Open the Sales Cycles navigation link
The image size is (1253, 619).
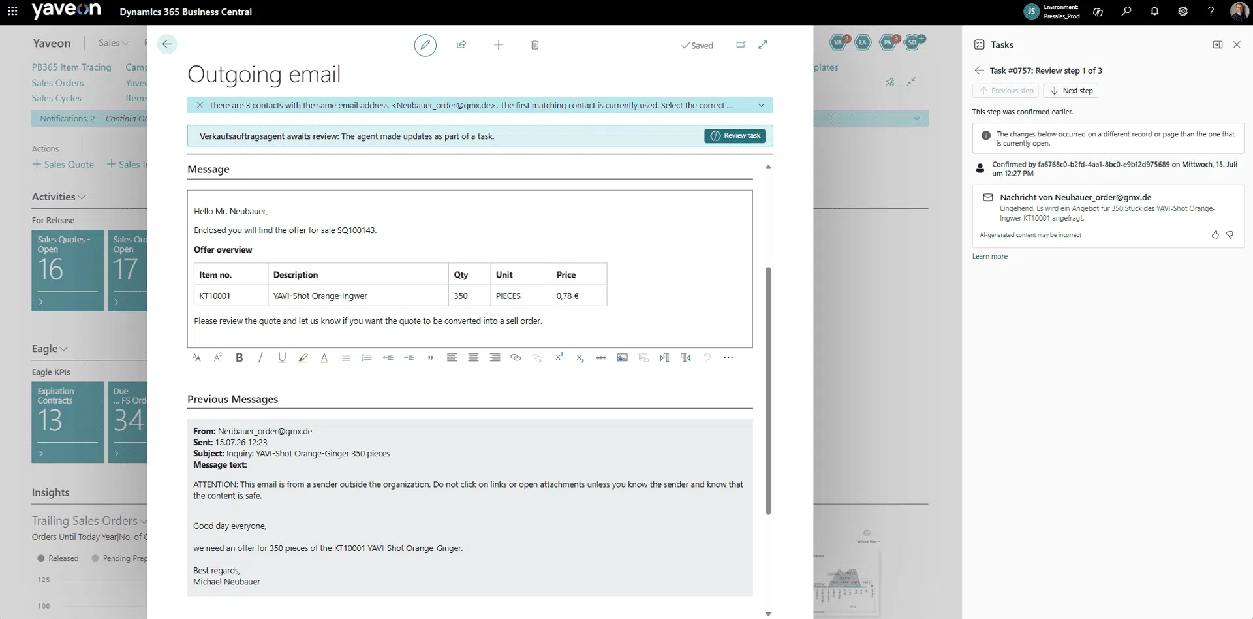point(56,98)
